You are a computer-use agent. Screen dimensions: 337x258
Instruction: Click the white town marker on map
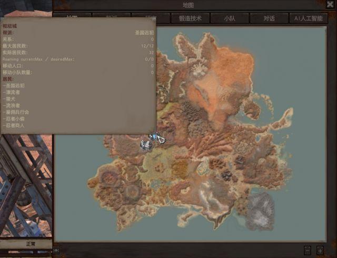pyautogui.click(x=145, y=144)
